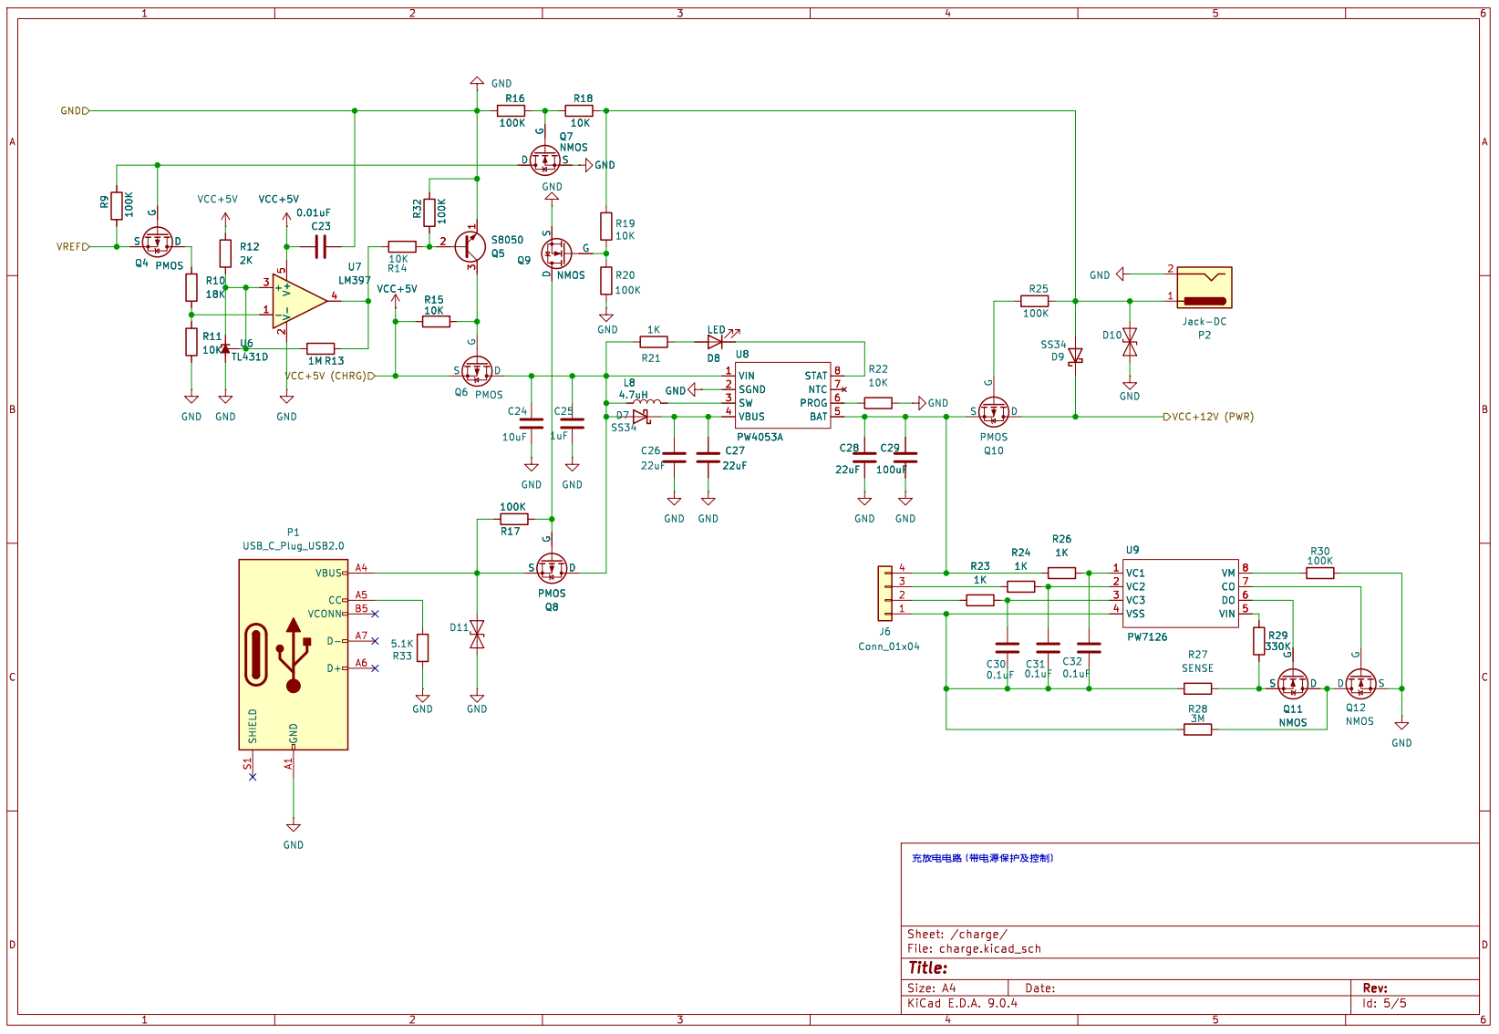The image size is (1499, 1034).
Task: Select the PW4053A charger IC body
Action: click(x=782, y=396)
